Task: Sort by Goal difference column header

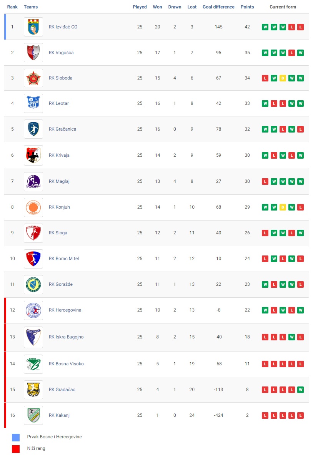Action: (218, 7)
